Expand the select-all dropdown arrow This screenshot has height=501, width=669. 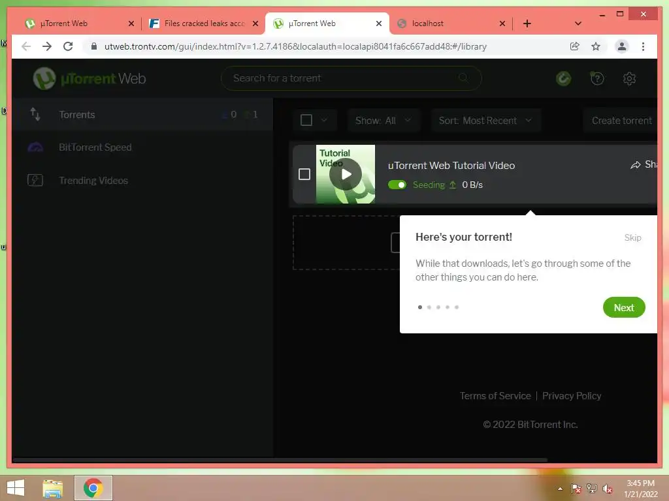coord(324,120)
